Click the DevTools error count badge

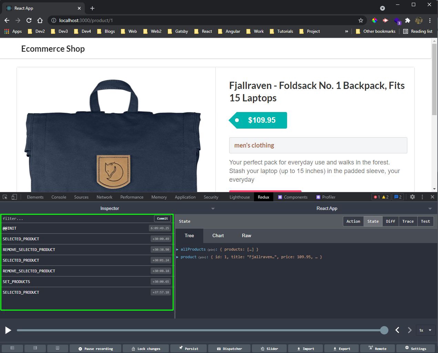pos(377,197)
